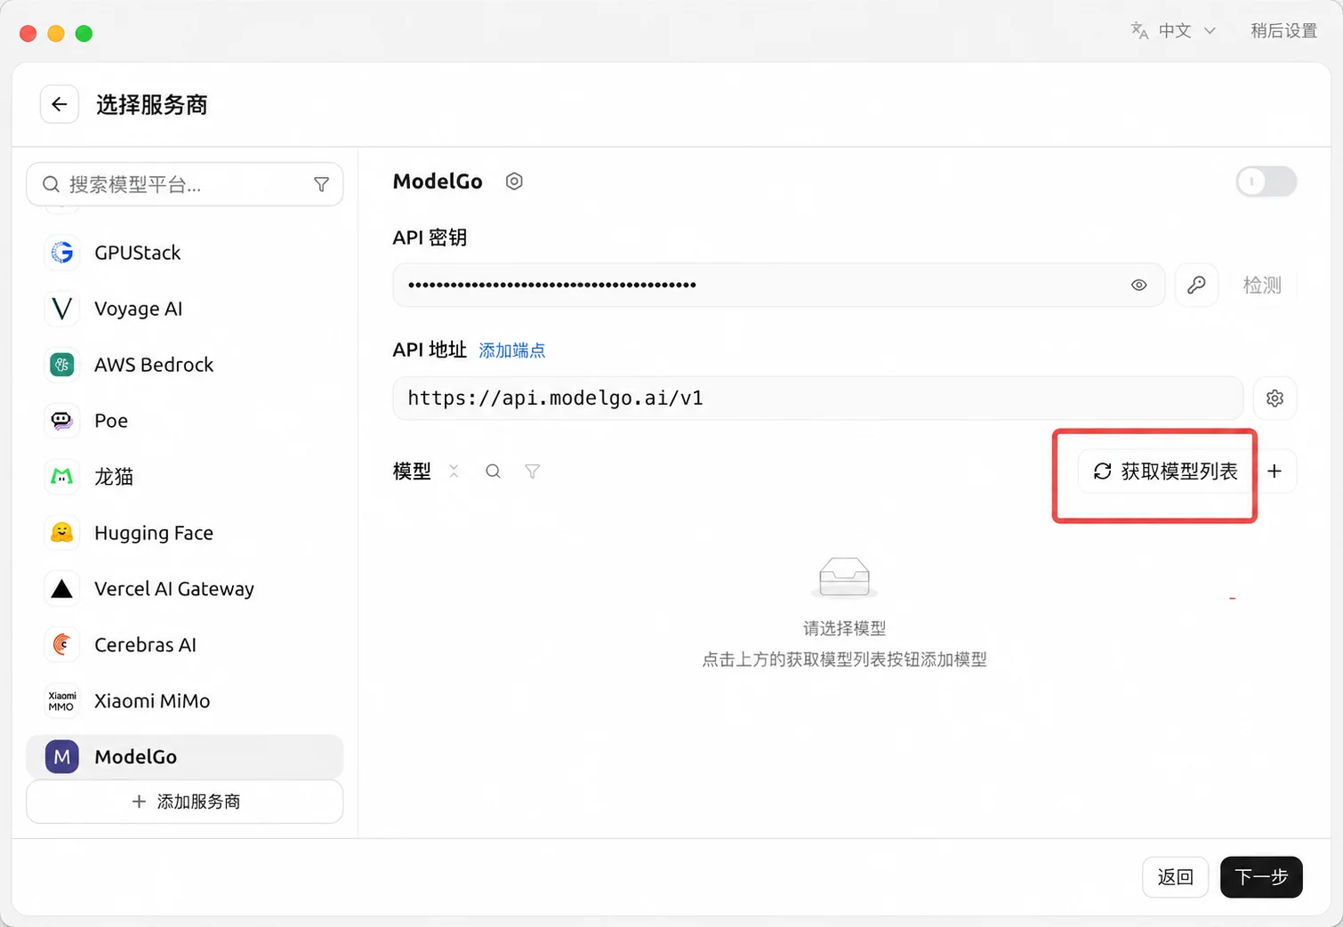Click the 添加端点 link

point(512,351)
